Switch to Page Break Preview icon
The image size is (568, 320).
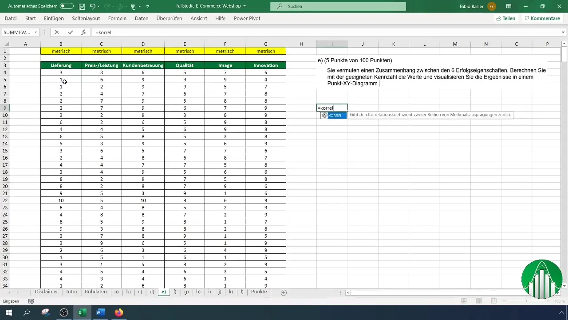[x=493, y=301]
